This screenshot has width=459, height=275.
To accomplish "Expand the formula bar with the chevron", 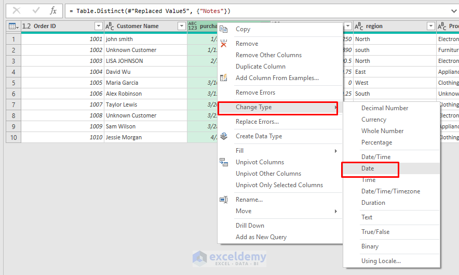I will tap(454, 11).
